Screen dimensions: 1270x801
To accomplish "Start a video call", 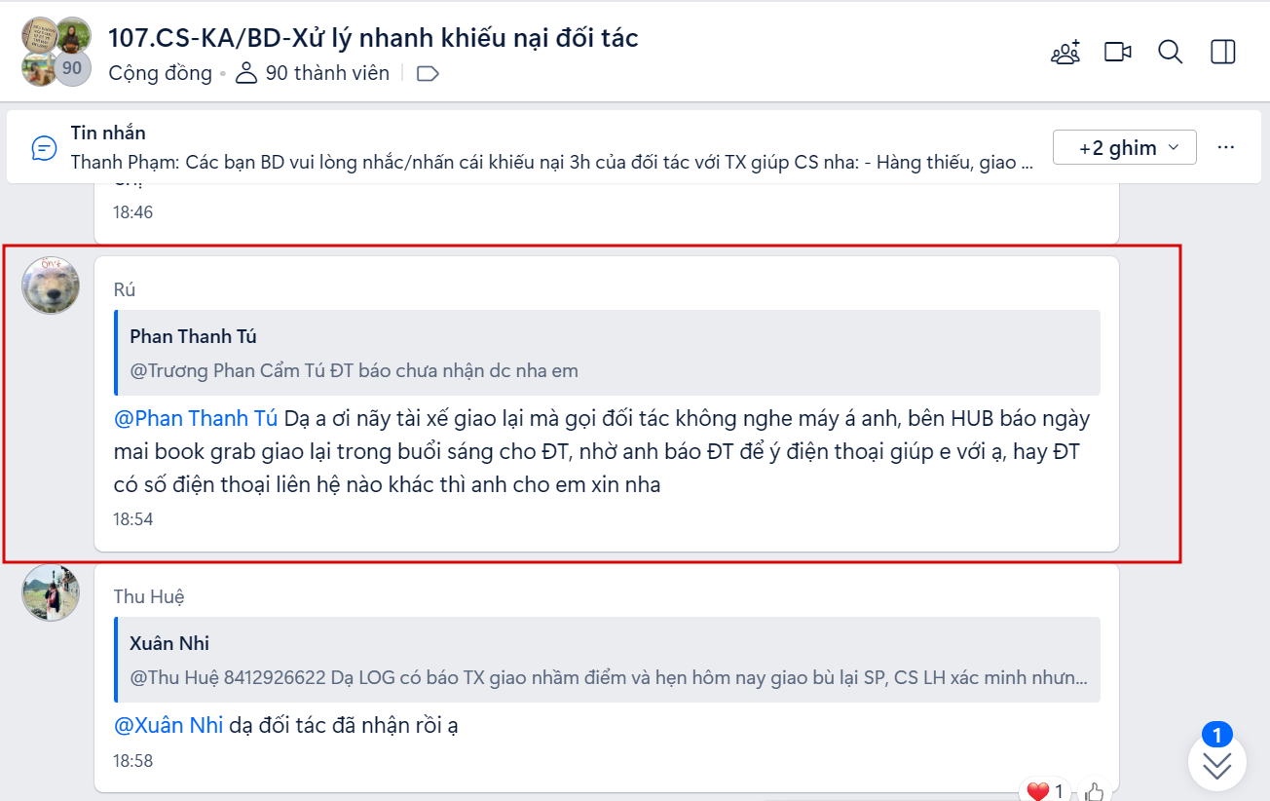I will click(1118, 52).
